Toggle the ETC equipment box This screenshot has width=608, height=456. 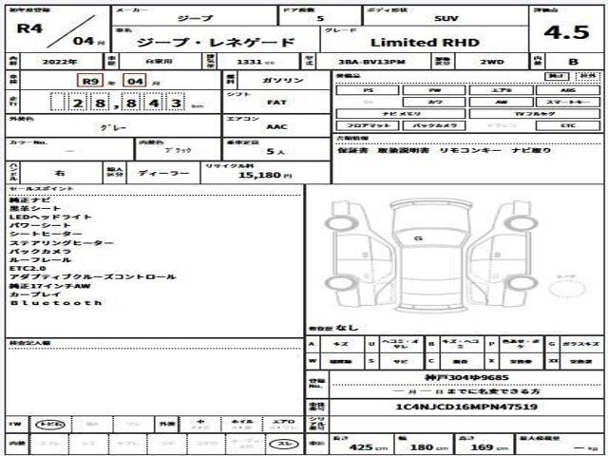tap(568, 125)
